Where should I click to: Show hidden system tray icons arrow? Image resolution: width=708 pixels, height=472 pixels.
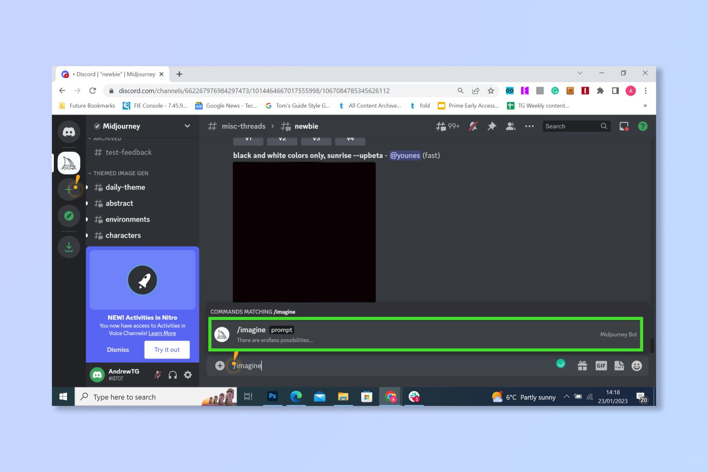(566, 397)
